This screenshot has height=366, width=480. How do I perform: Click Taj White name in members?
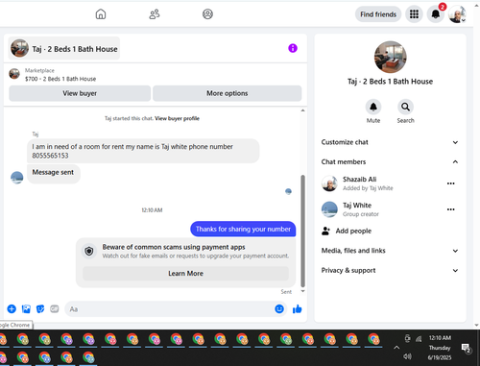click(x=357, y=206)
